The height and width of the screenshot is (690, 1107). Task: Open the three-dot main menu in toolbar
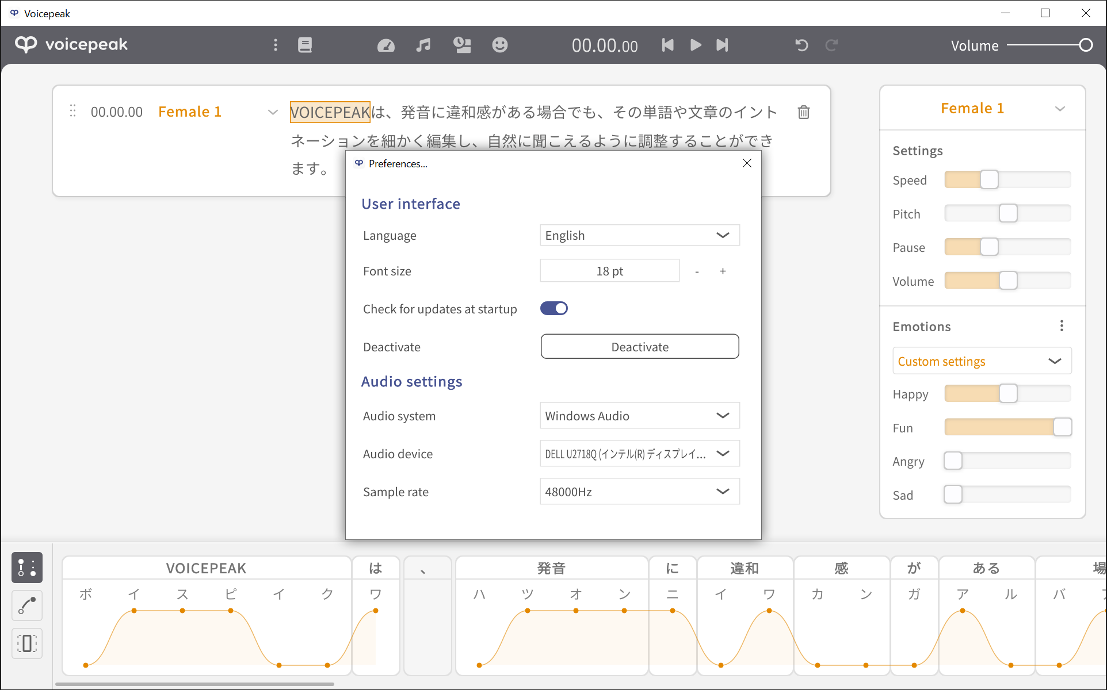pos(276,45)
